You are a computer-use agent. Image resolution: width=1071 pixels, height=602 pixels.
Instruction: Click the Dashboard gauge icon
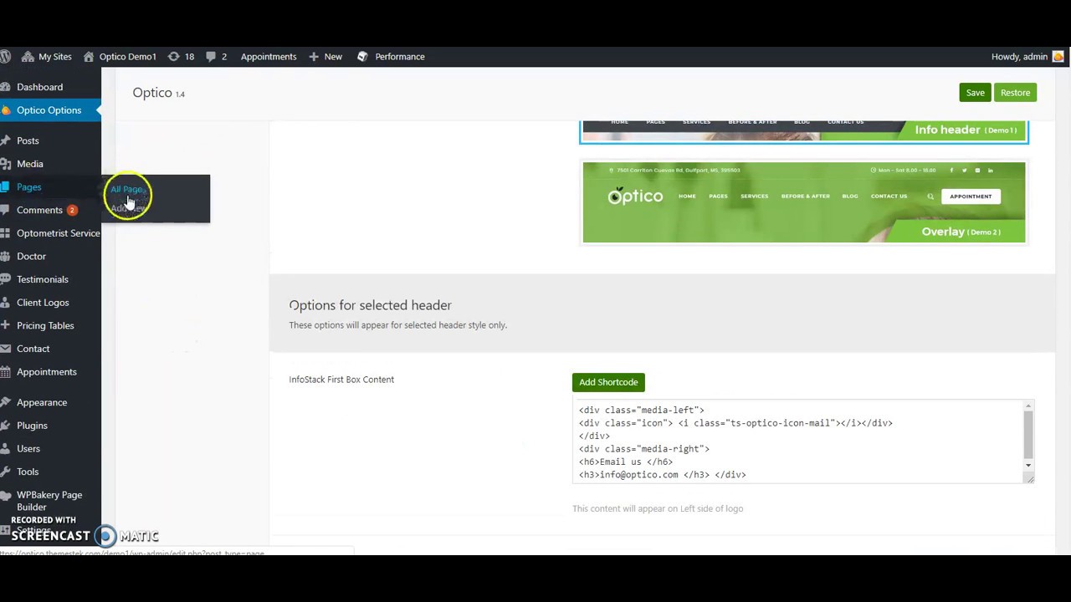point(4,87)
